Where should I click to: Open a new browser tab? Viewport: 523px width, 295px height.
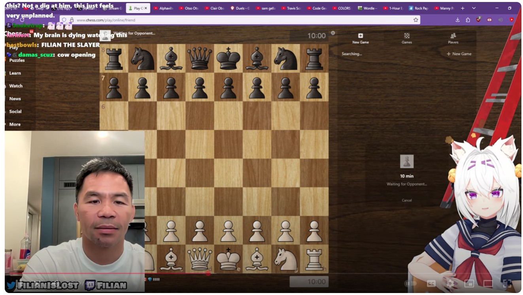[x=463, y=8]
